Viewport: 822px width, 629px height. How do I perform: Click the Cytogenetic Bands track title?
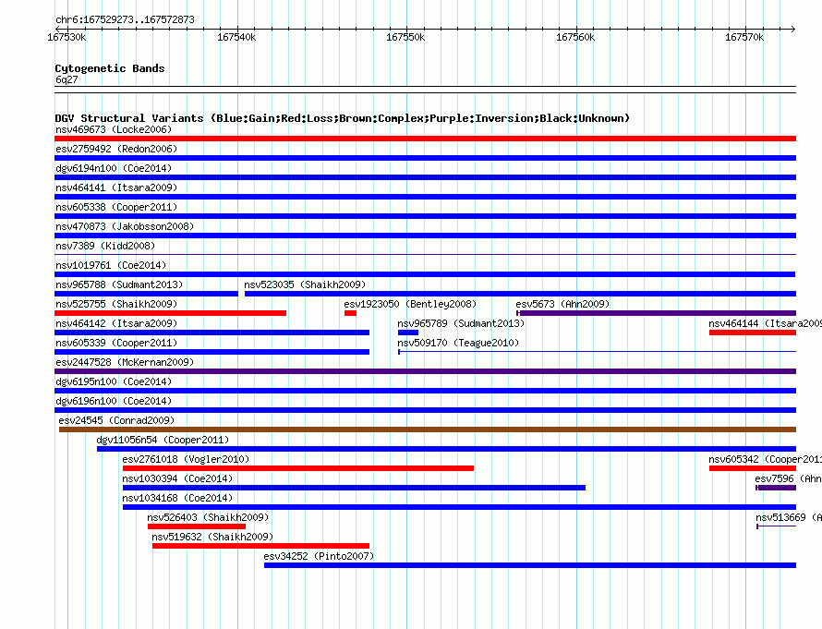pyautogui.click(x=110, y=68)
